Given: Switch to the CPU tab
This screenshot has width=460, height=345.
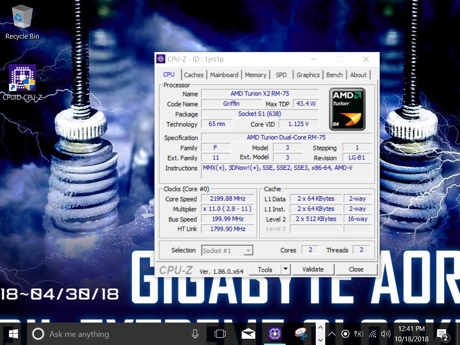Looking at the screenshot, I should 169,75.
